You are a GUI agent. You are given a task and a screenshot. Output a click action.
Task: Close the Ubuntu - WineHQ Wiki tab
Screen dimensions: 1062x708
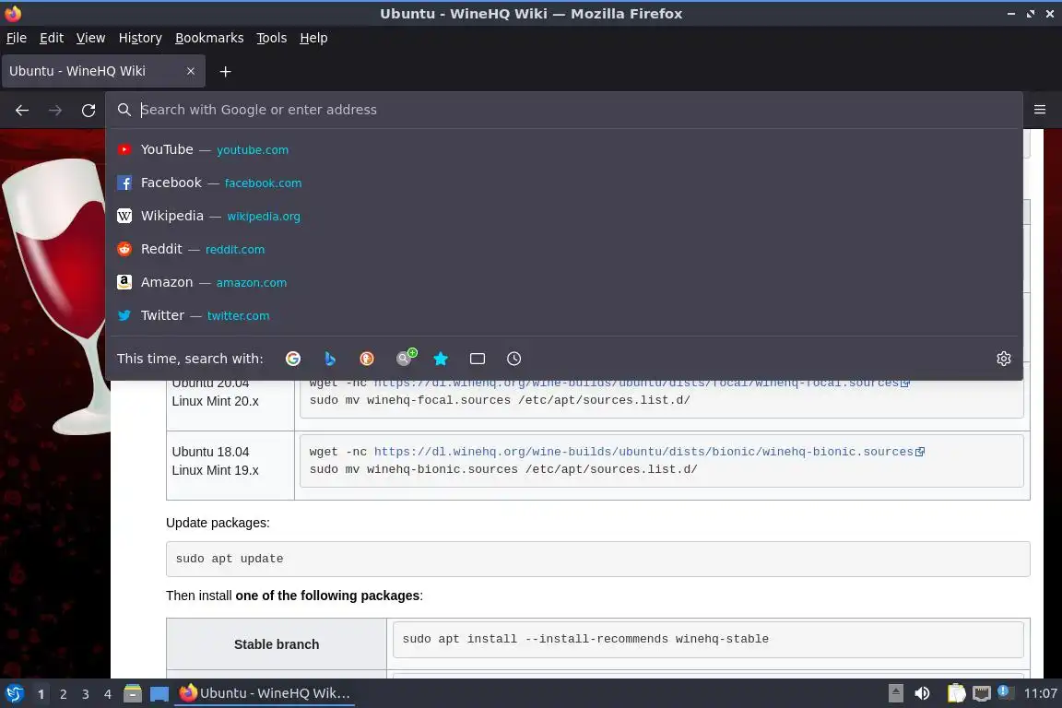click(x=191, y=71)
